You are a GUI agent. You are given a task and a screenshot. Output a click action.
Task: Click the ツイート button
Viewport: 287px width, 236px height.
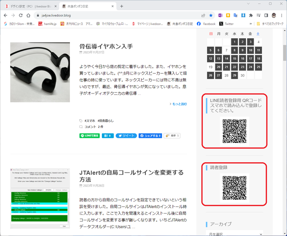pyautogui.click(x=126, y=136)
